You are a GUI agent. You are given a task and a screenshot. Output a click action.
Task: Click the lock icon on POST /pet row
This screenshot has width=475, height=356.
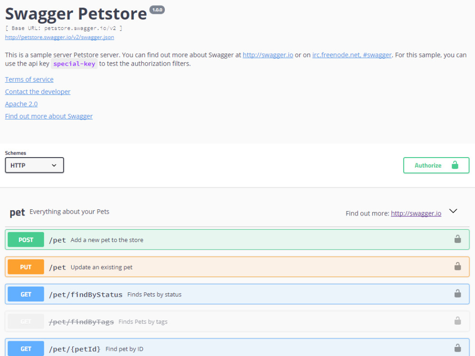[x=457, y=239]
